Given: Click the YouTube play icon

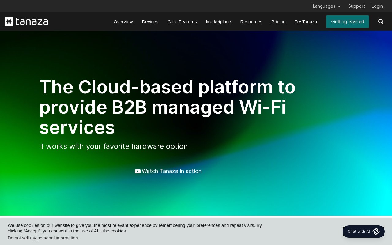Looking at the screenshot, I should 138,171.
